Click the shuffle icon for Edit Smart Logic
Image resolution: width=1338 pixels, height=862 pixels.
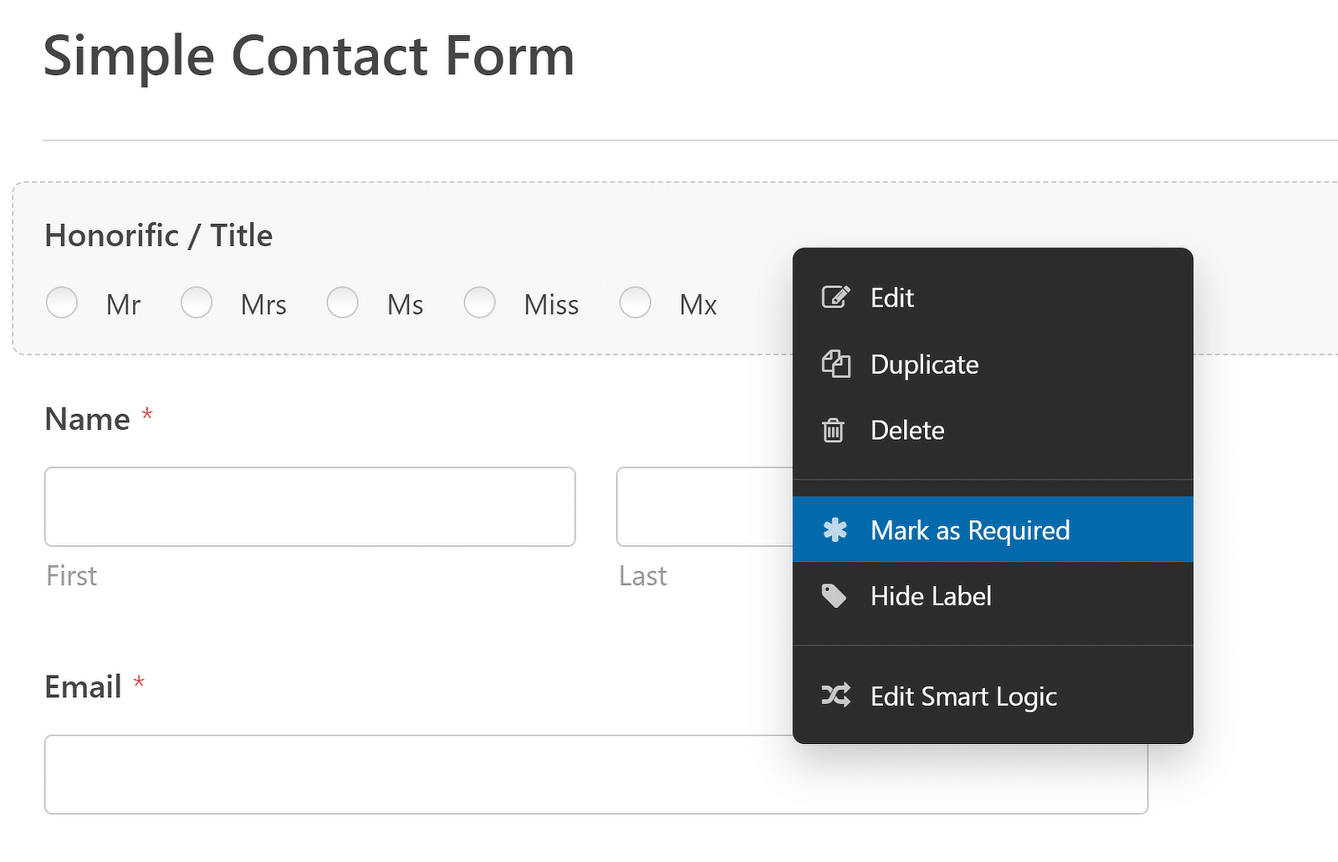pos(835,695)
